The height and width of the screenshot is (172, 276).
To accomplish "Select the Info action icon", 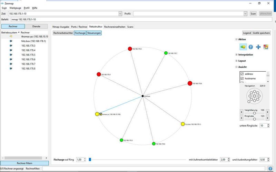I will pyautogui.click(x=251, y=47).
